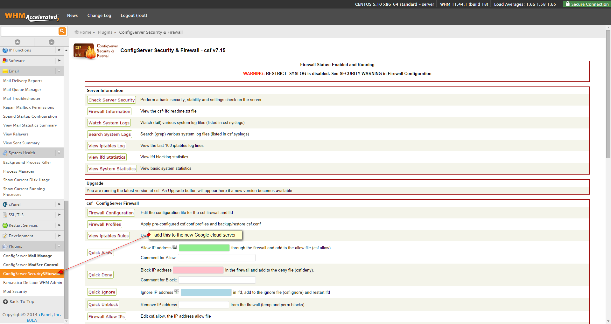Viewport: 611px width, 324px height.
Task: Click keyboard icon beside Ignore IP address
Action: (x=177, y=292)
